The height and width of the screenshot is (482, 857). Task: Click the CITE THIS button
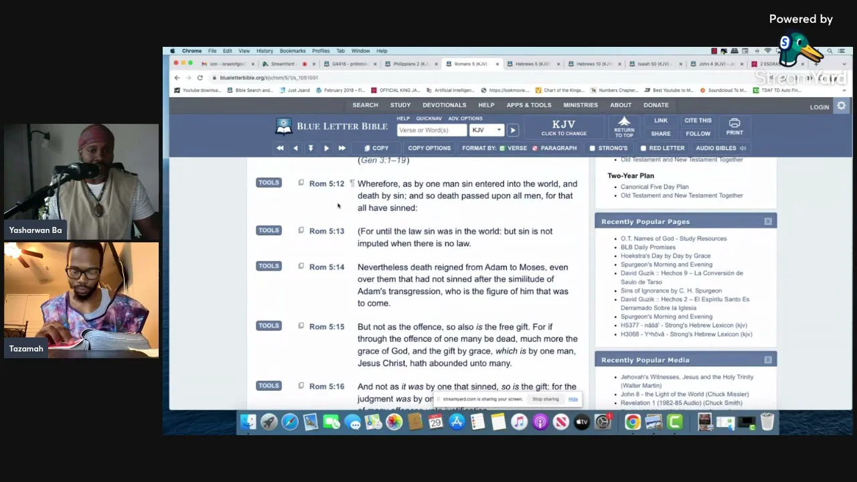pyautogui.click(x=698, y=120)
